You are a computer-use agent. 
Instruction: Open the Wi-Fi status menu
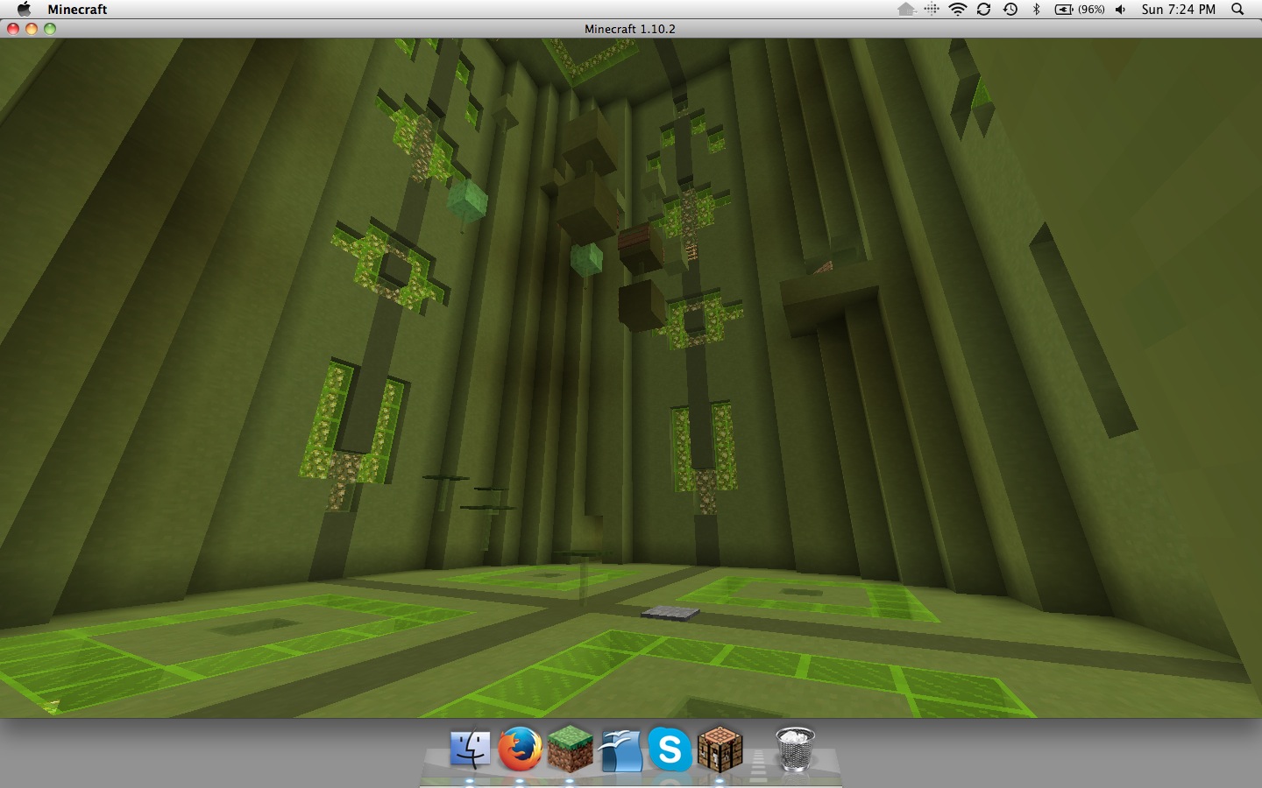click(958, 9)
